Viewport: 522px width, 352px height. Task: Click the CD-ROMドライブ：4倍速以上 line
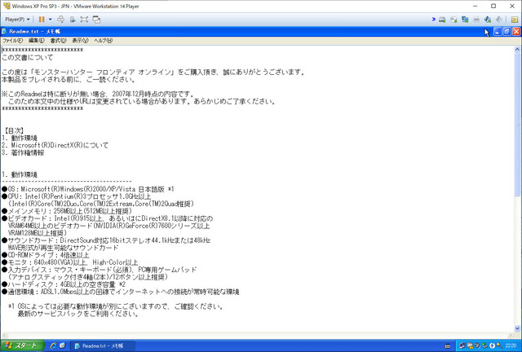click(x=46, y=255)
